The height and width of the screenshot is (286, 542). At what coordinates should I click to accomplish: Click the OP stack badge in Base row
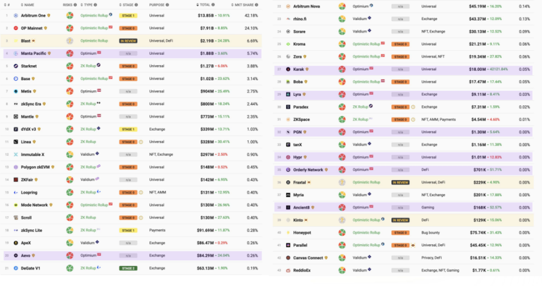coord(110,78)
